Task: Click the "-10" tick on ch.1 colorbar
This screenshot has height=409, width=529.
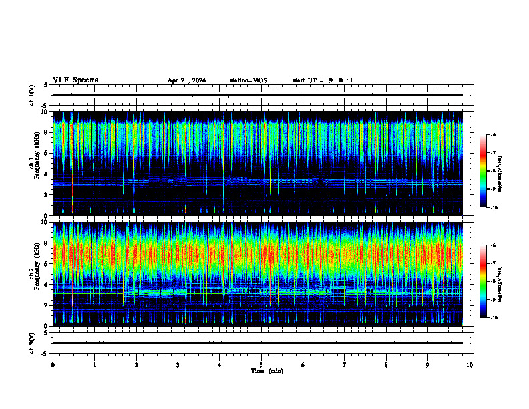Action: 494,208
